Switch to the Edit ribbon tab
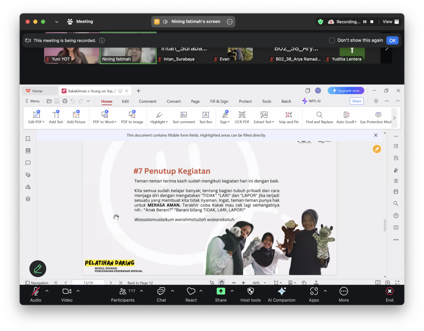The image size is (424, 331). point(126,101)
